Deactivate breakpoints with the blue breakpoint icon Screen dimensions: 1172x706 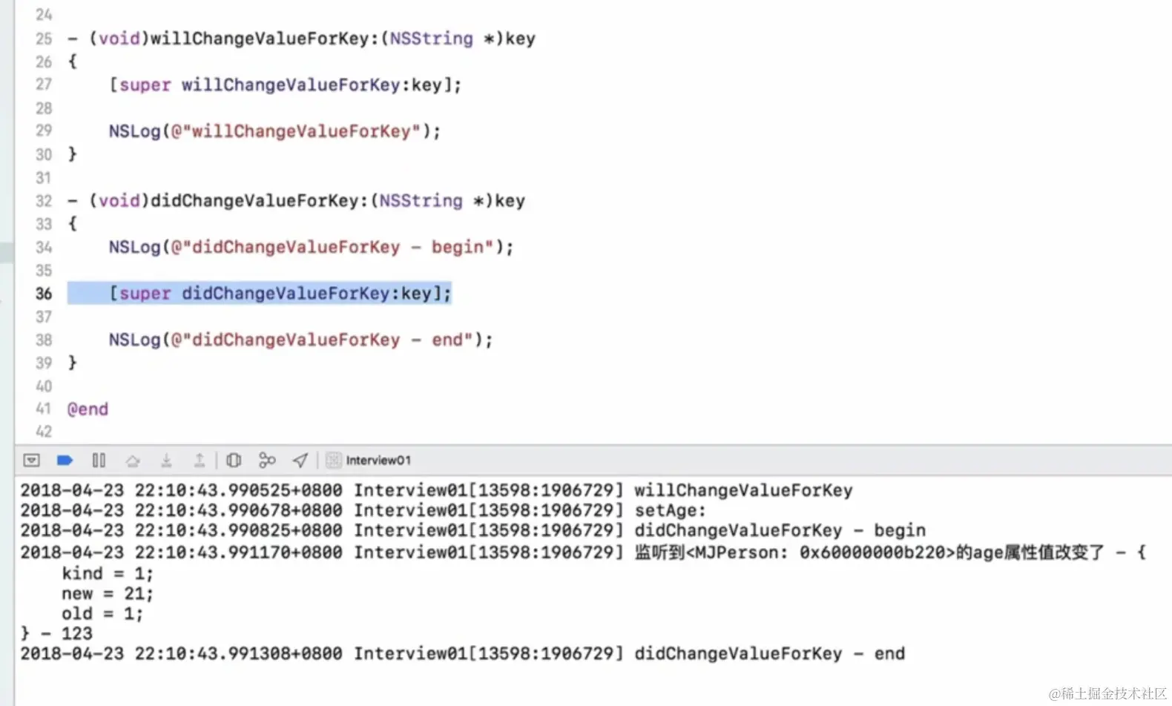[x=65, y=461]
